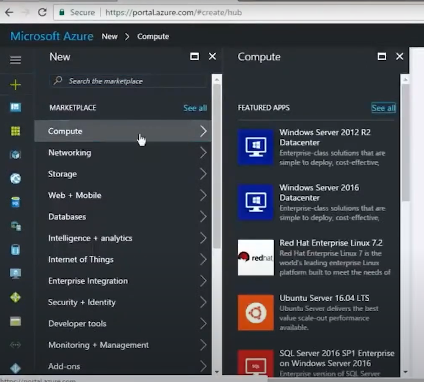
Task: Click the browser address bar URL
Action: point(173,12)
